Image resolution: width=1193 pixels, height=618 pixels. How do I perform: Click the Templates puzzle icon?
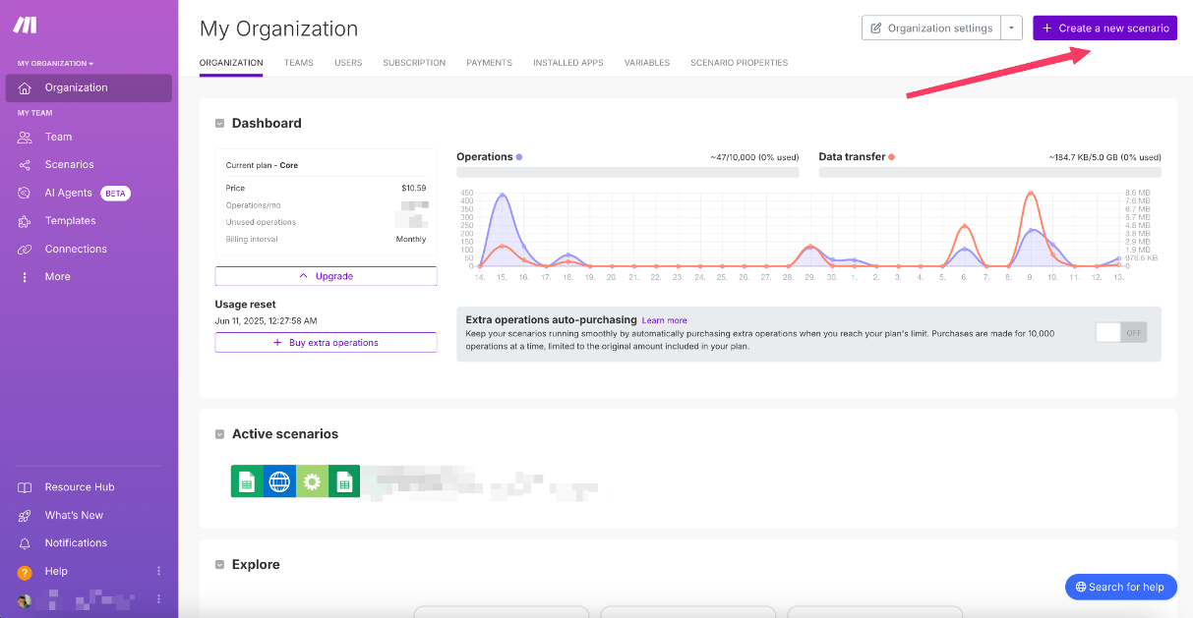pos(25,221)
